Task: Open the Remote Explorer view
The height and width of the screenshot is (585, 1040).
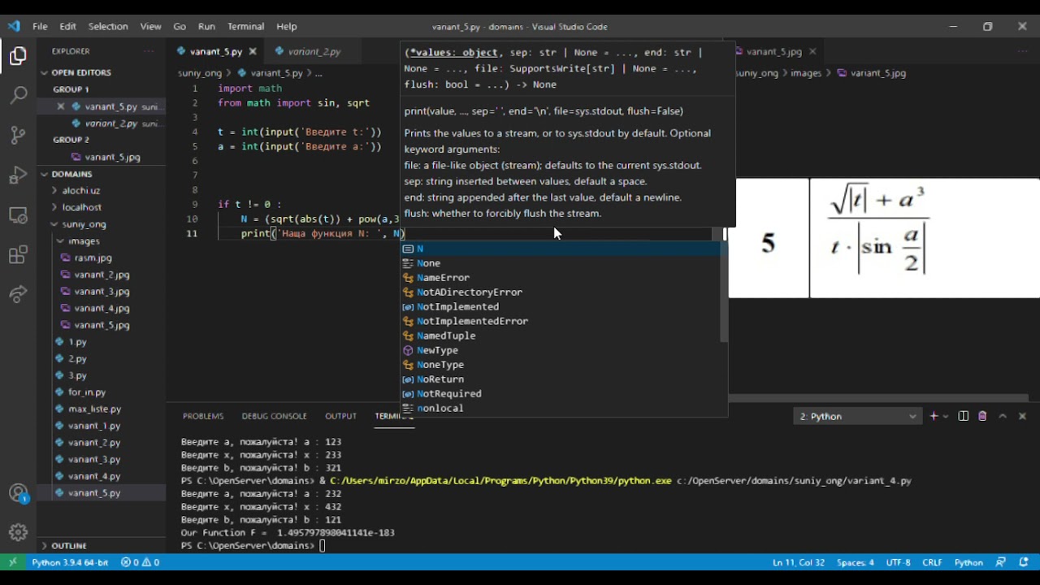Action: pos(18,215)
